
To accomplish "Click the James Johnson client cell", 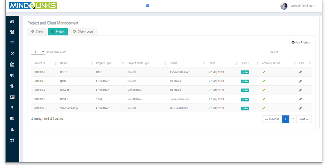I will point(179,99).
